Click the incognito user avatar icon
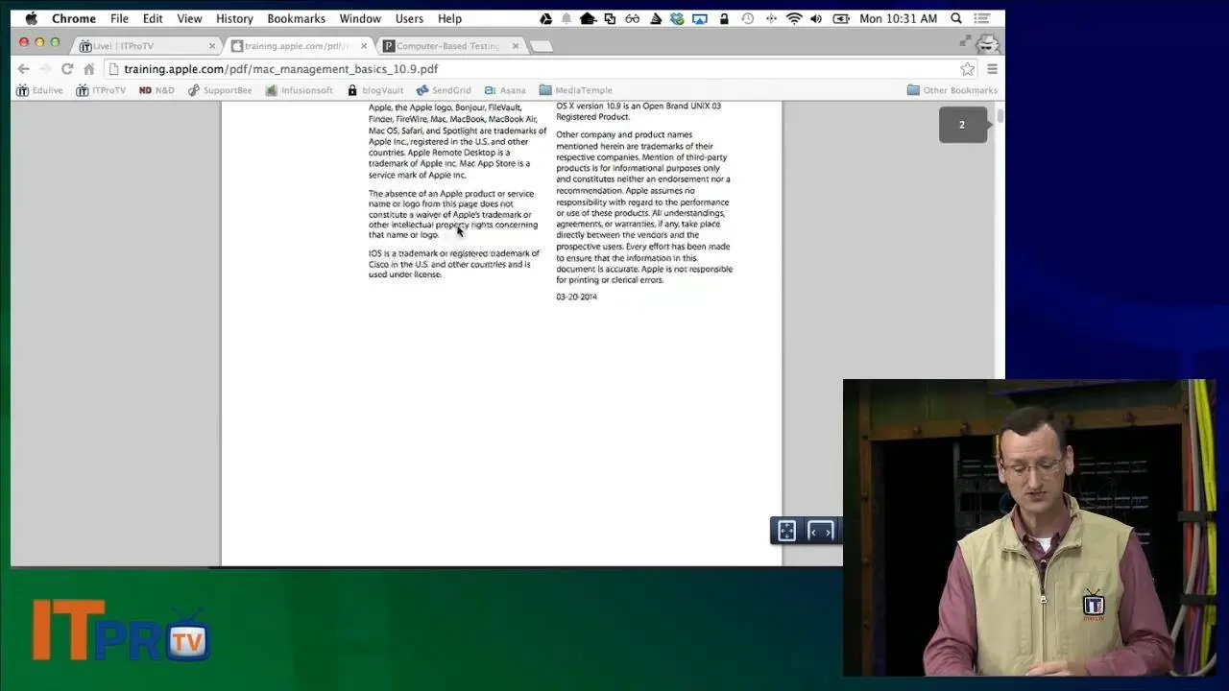The height and width of the screenshot is (691, 1229). click(x=988, y=44)
